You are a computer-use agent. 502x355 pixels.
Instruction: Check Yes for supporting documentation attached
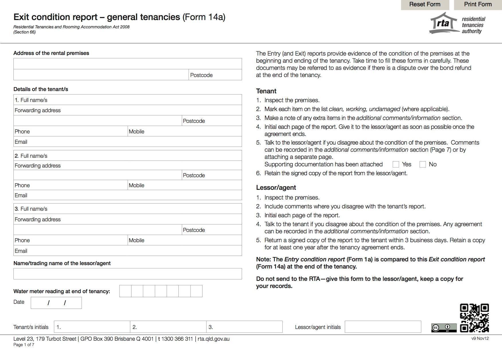(396, 164)
